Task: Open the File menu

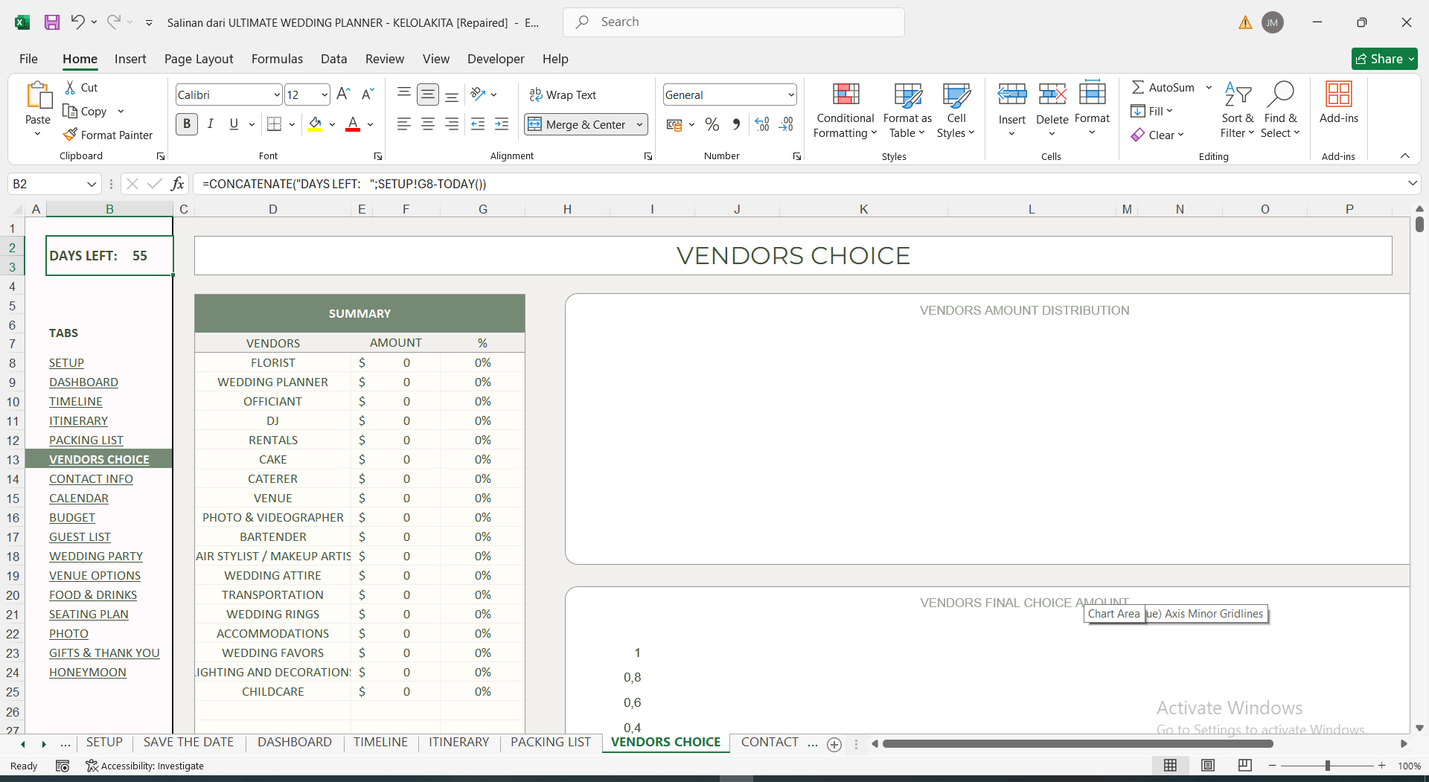Action: 28,59
